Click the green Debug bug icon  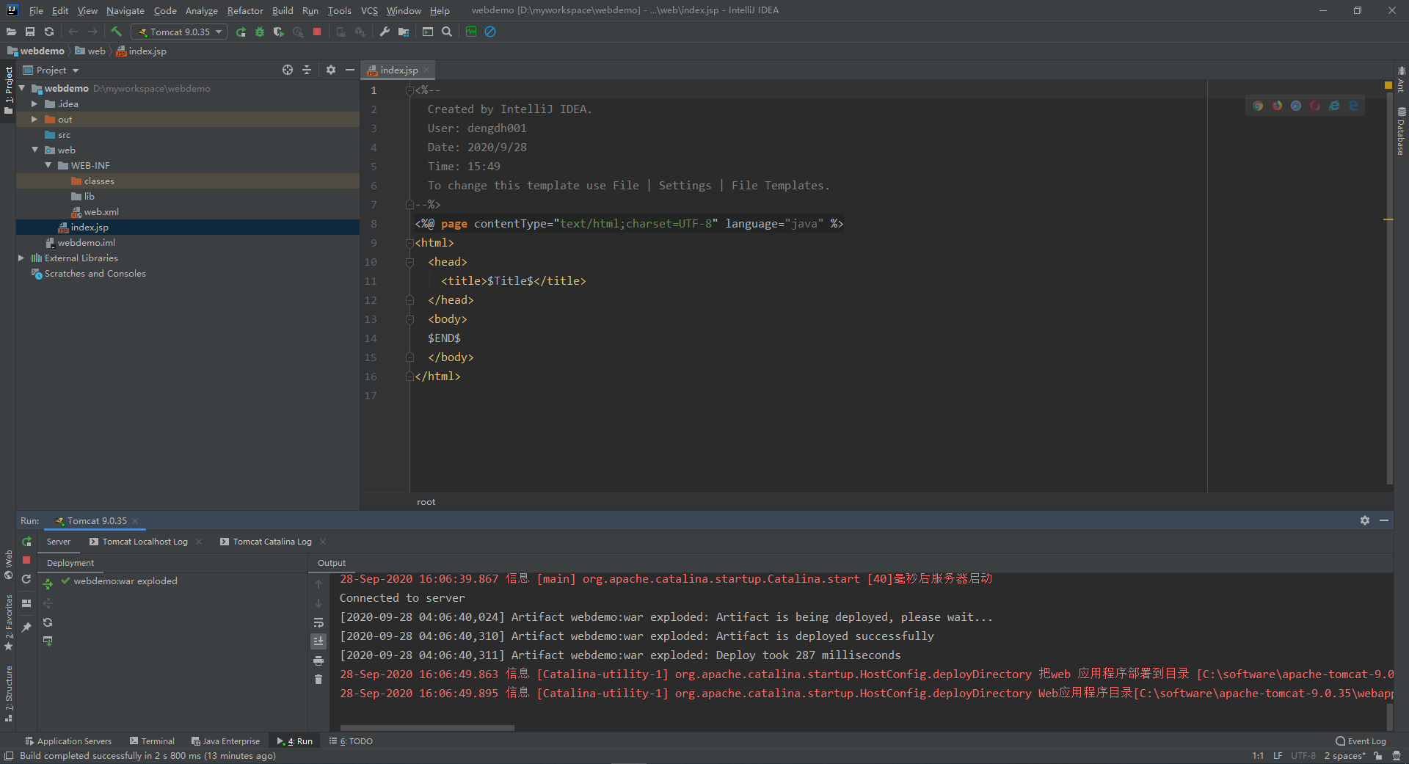click(260, 32)
